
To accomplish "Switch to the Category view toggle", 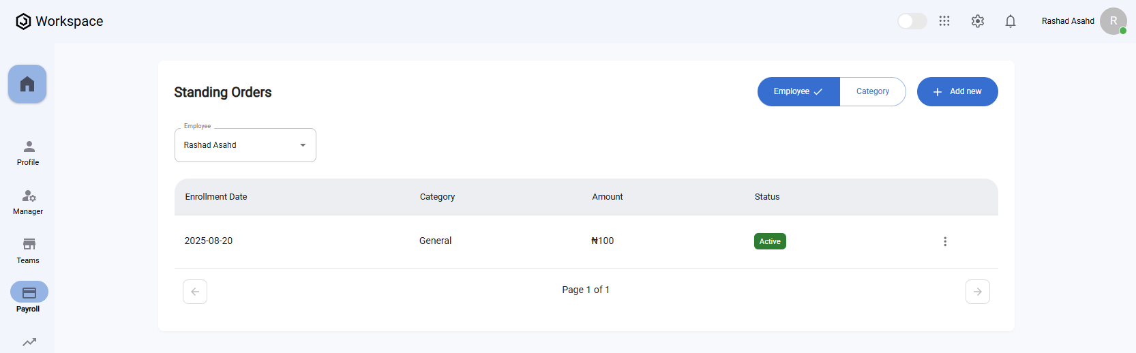I will (873, 91).
